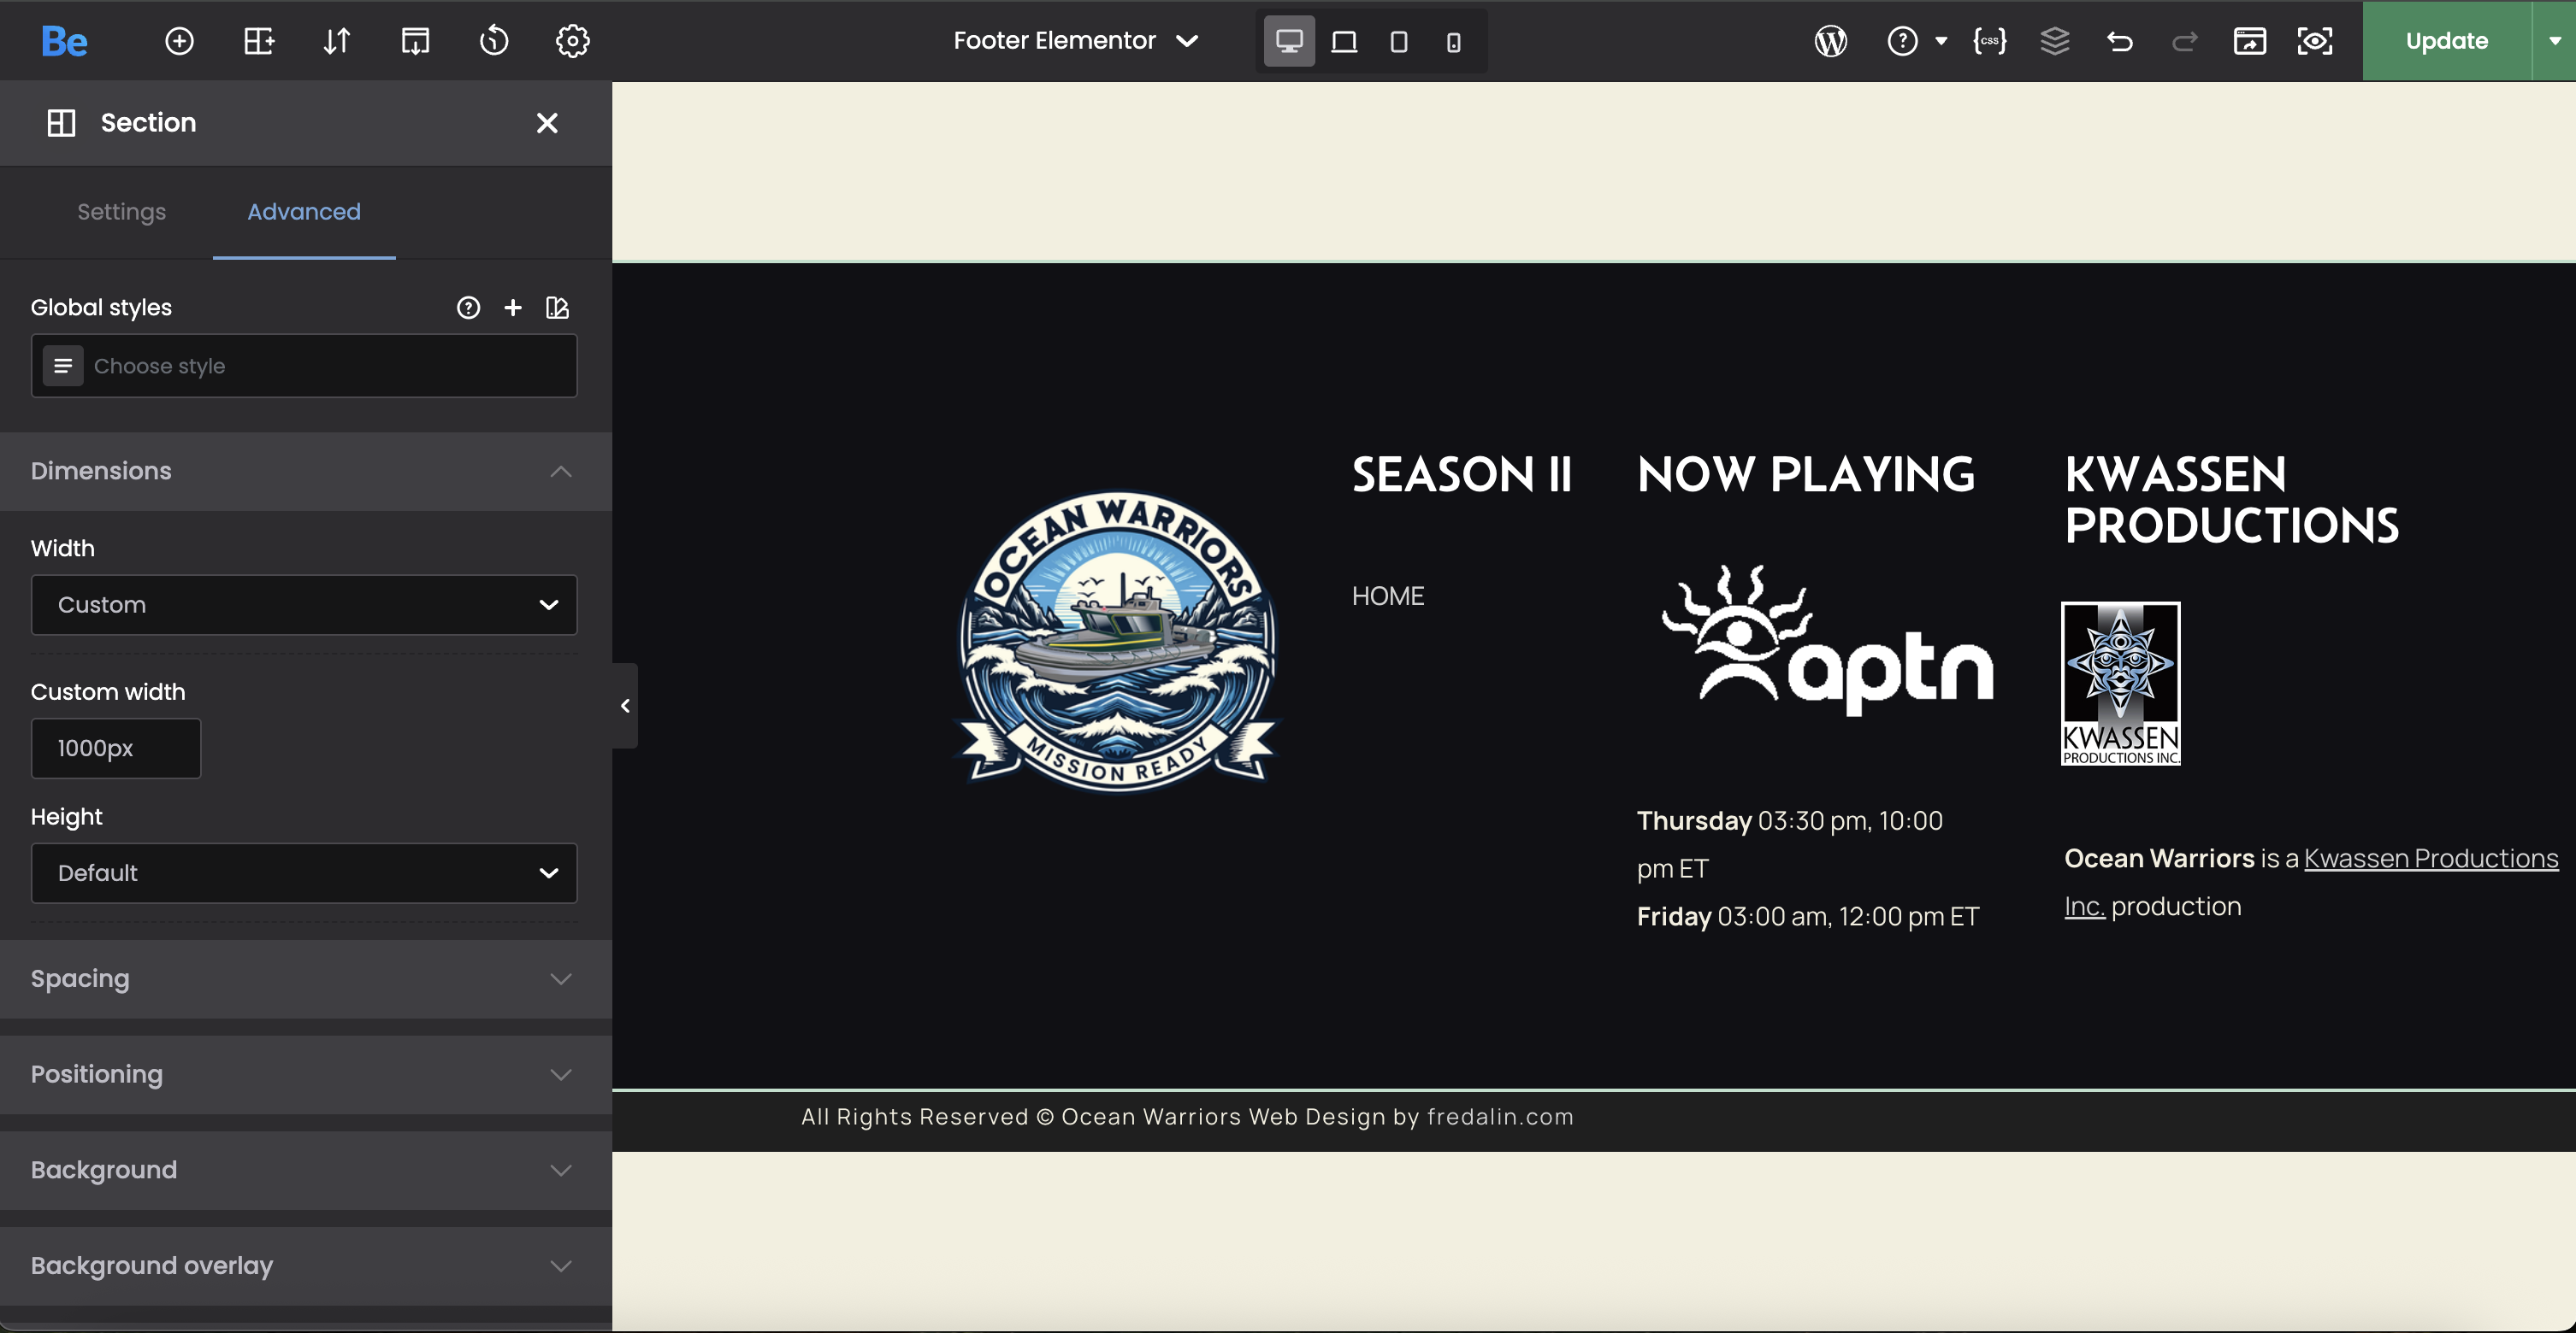
Task: Click the custom CSS braces icon
Action: (1989, 41)
